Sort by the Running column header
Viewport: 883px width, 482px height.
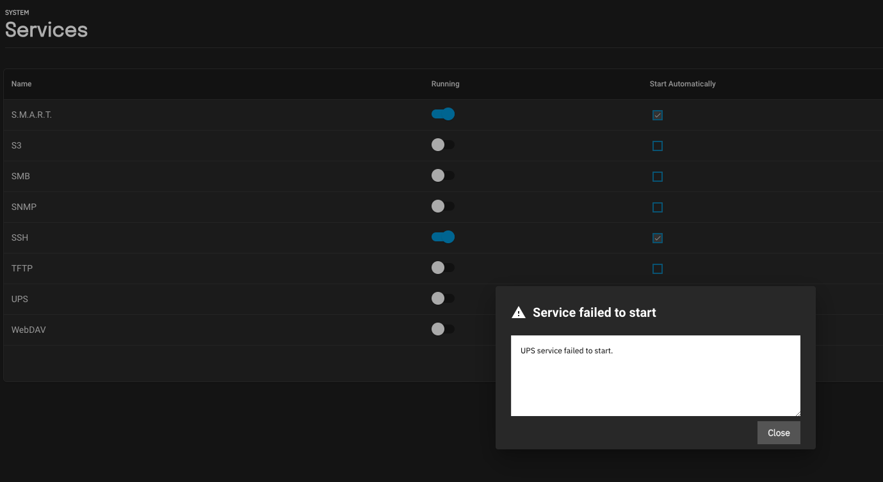pyautogui.click(x=446, y=84)
